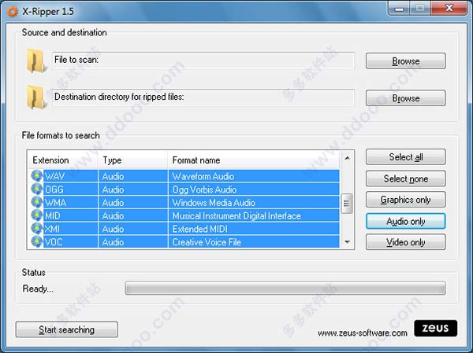Choose the Graphics only filter button
This screenshot has height=353, width=473.
pyautogui.click(x=406, y=200)
